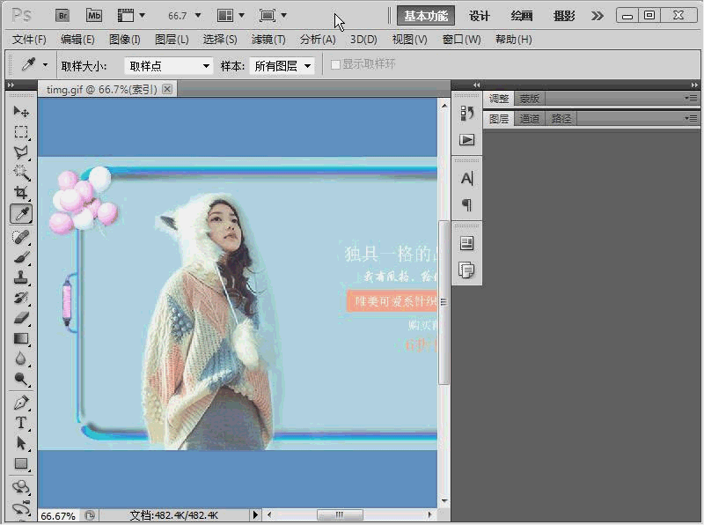
Task: Select the Eraser tool
Action: point(21,318)
